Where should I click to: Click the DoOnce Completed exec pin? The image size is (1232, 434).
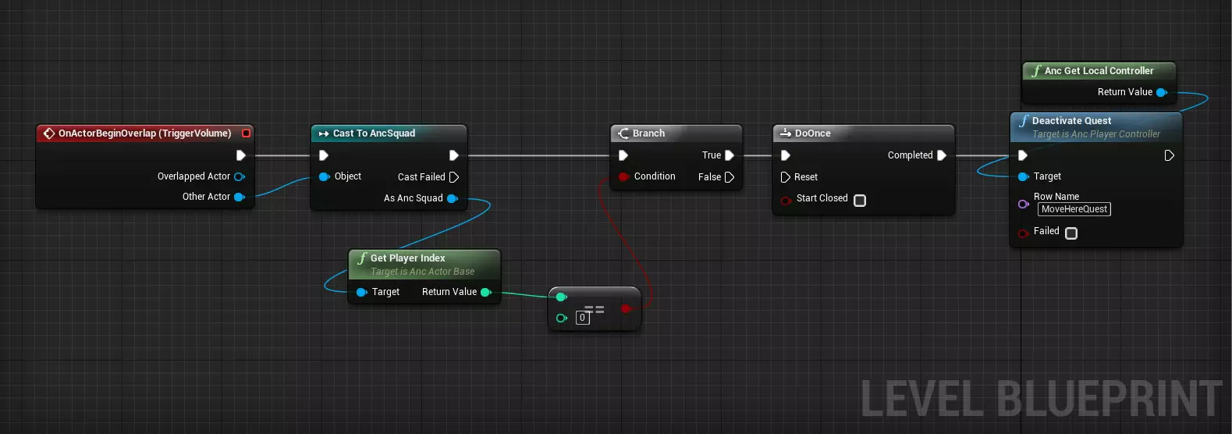[x=942, y=155]
